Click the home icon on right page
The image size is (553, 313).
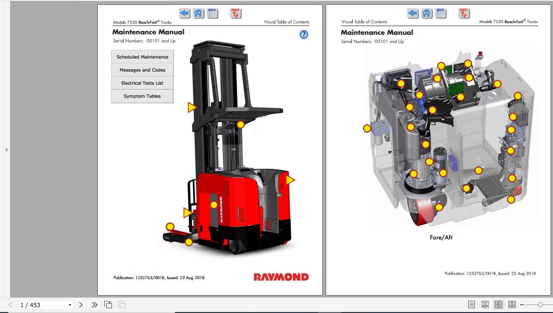[427, 14]
